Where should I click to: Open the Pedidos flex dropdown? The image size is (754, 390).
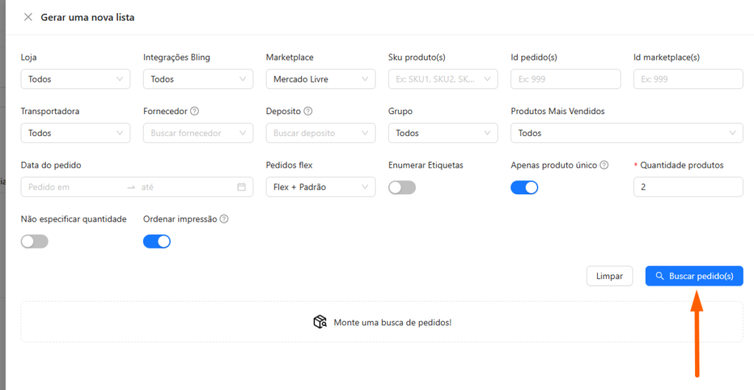(320, 188)
